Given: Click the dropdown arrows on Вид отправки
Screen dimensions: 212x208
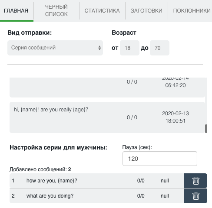Looking at the screenshot, I should (99, 48).
